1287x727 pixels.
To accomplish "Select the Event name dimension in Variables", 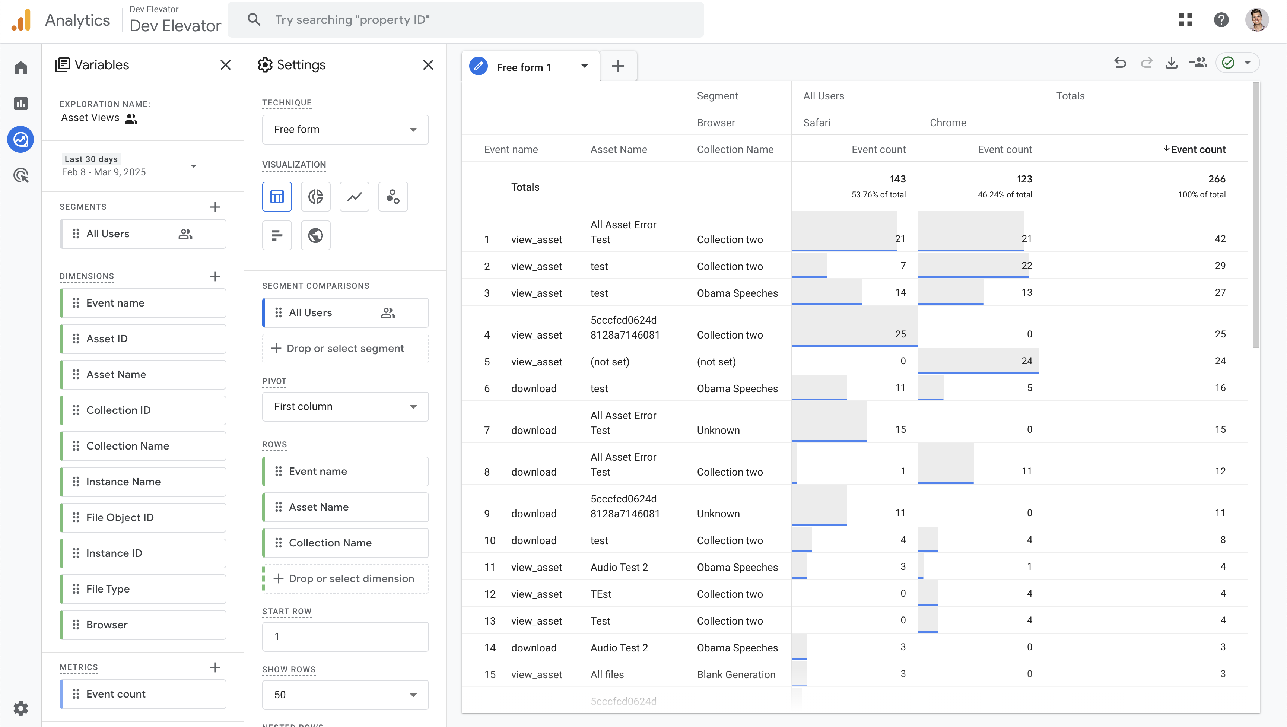I will (x=143, y=303).
